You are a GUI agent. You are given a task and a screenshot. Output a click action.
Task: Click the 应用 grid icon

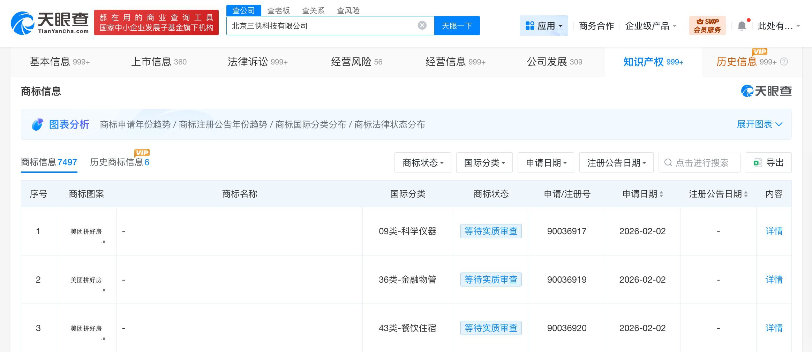click(x=530, y=26)
